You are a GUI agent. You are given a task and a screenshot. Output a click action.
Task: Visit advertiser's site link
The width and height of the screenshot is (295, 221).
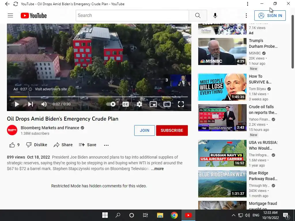(52, 89)
